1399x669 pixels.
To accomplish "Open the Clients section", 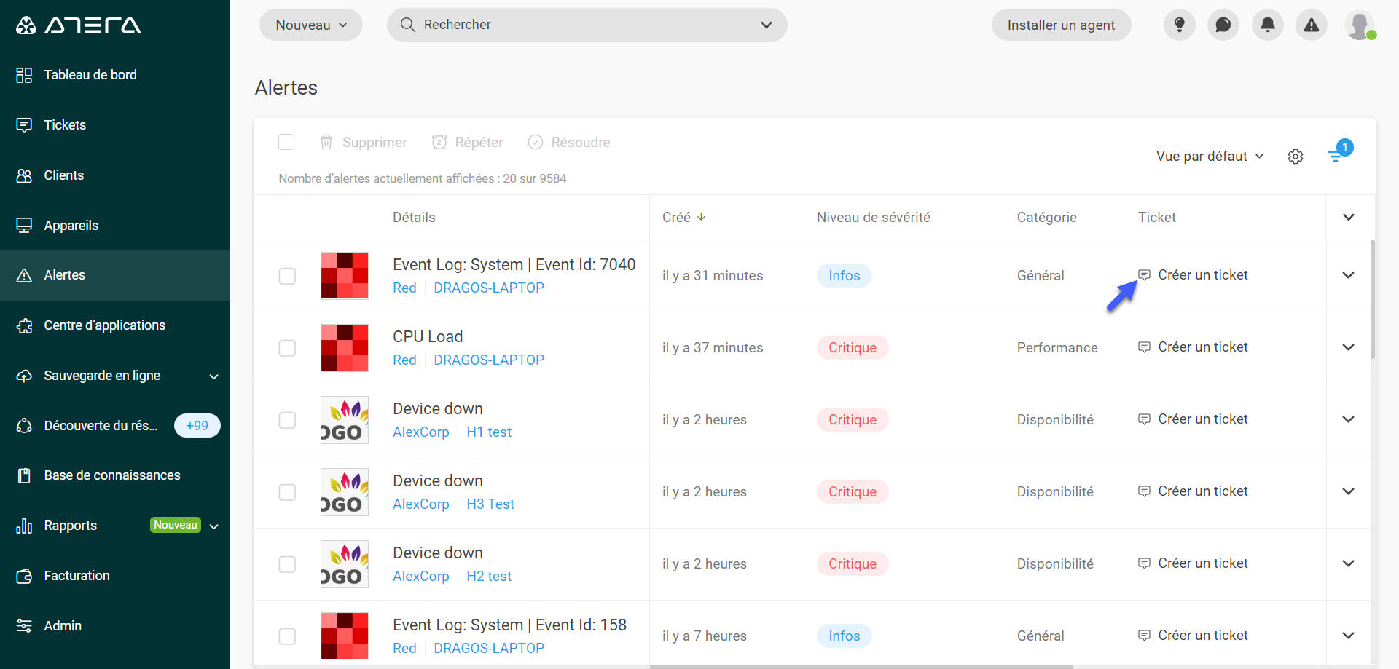I will [115, 175].
